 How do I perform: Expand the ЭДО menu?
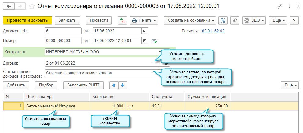[254, 20]
